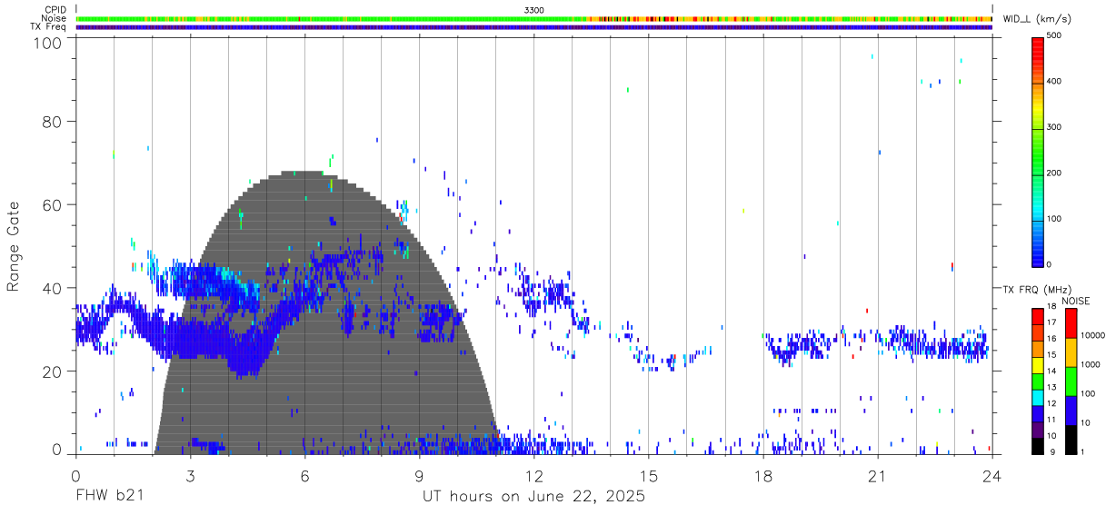Image resolution: width=1116 pixels, height=515 pixels.
Task: Click the y-axis tick label 100
Action: (49, 43)
